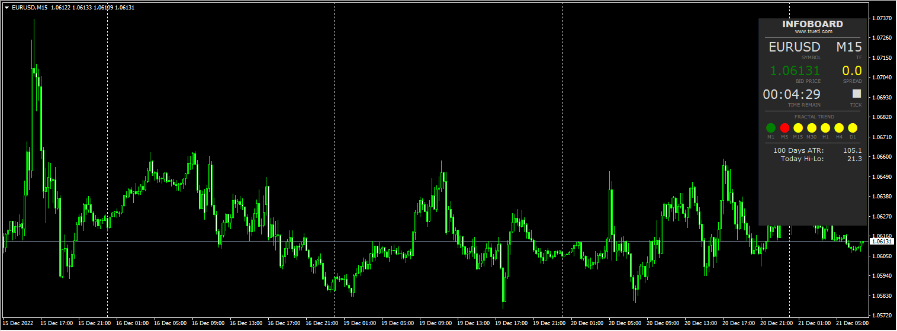Viewport: 897px width, 331px height.
Task: Click the green 1.06131 bid price
Action: tap(795, 71)
